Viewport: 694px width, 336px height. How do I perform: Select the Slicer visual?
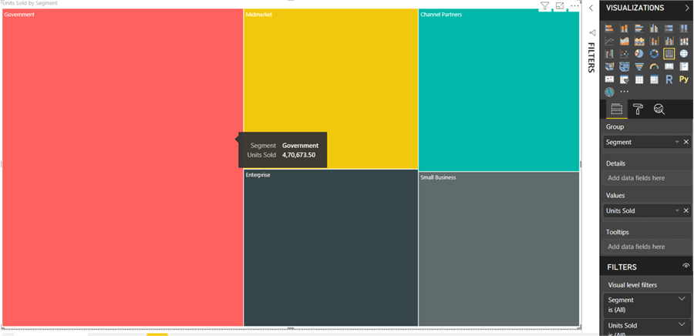pyautogui.click(x=624, y=79)
